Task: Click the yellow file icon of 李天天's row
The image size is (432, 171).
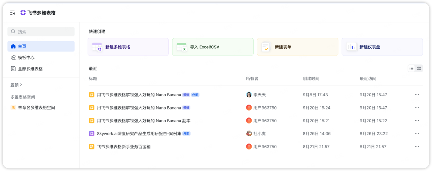Action: 92,95
